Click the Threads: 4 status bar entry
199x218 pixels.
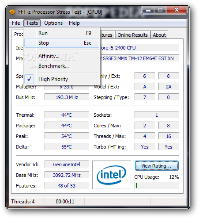coord(23,202)
